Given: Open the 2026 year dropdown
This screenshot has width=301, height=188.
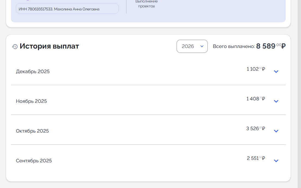Looking at the screenshot, I should point(192,46).
